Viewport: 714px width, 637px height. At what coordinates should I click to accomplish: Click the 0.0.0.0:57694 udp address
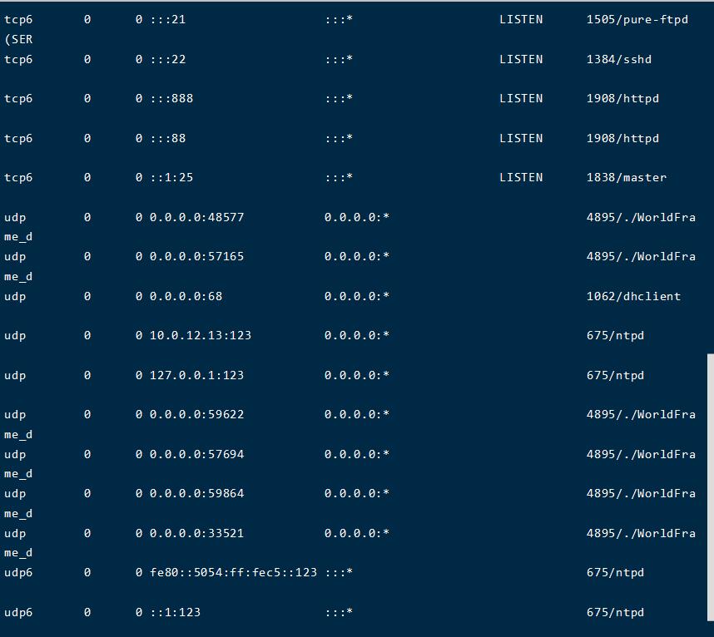tap(196, 454)
